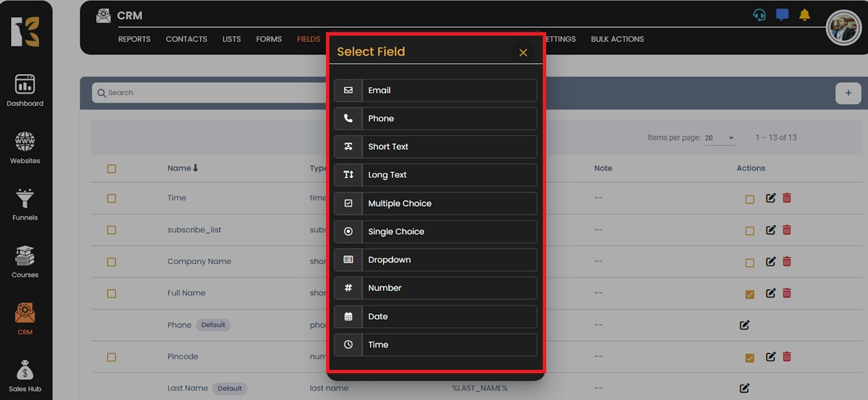Check the Time row selection checkbox
The height and width of the screenshot is (400, 868).
click(x=111, y=199)
